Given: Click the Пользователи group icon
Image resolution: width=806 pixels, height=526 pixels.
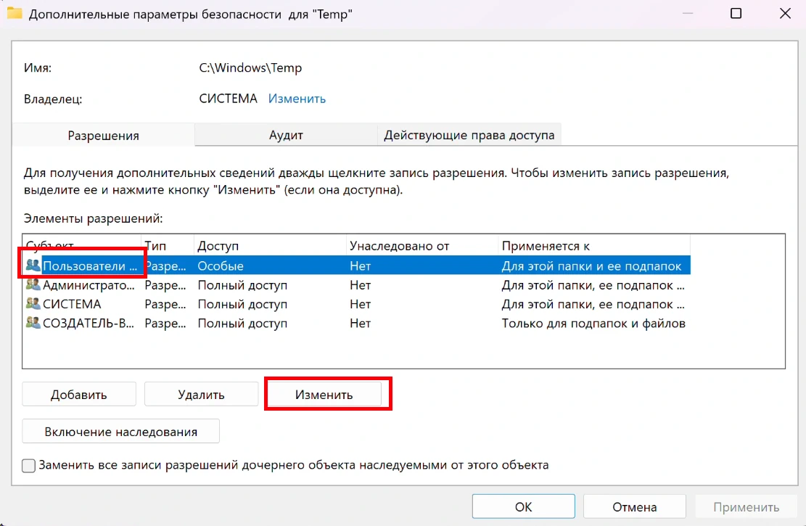Looking at the screenshot, I should point(33,266).
